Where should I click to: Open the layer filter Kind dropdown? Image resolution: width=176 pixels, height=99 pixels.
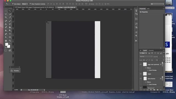[143, 53]
